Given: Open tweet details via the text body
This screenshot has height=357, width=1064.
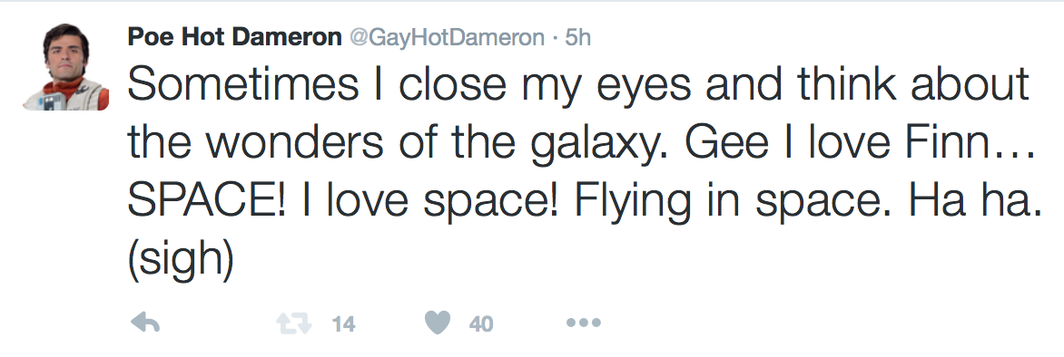Looking at the screenshot, I should pos(584,172).
